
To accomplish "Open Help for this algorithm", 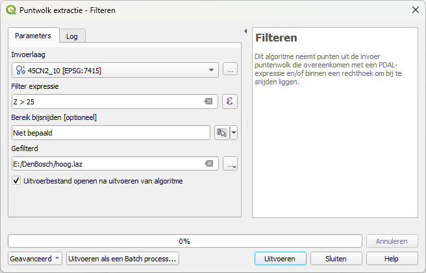I will [x=392, y=259].
